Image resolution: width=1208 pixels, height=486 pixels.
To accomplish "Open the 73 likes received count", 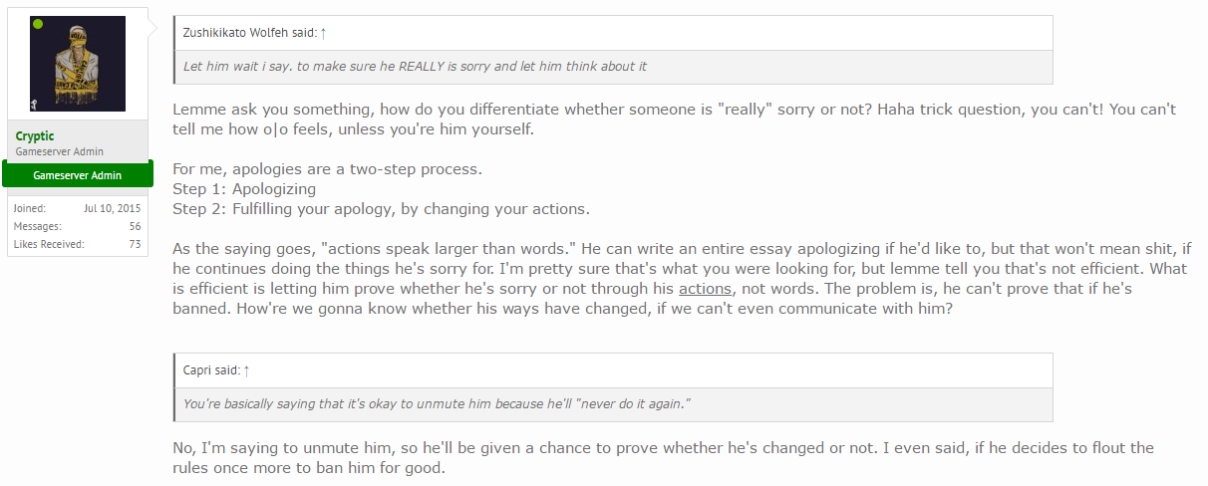I will coord(135,244).
